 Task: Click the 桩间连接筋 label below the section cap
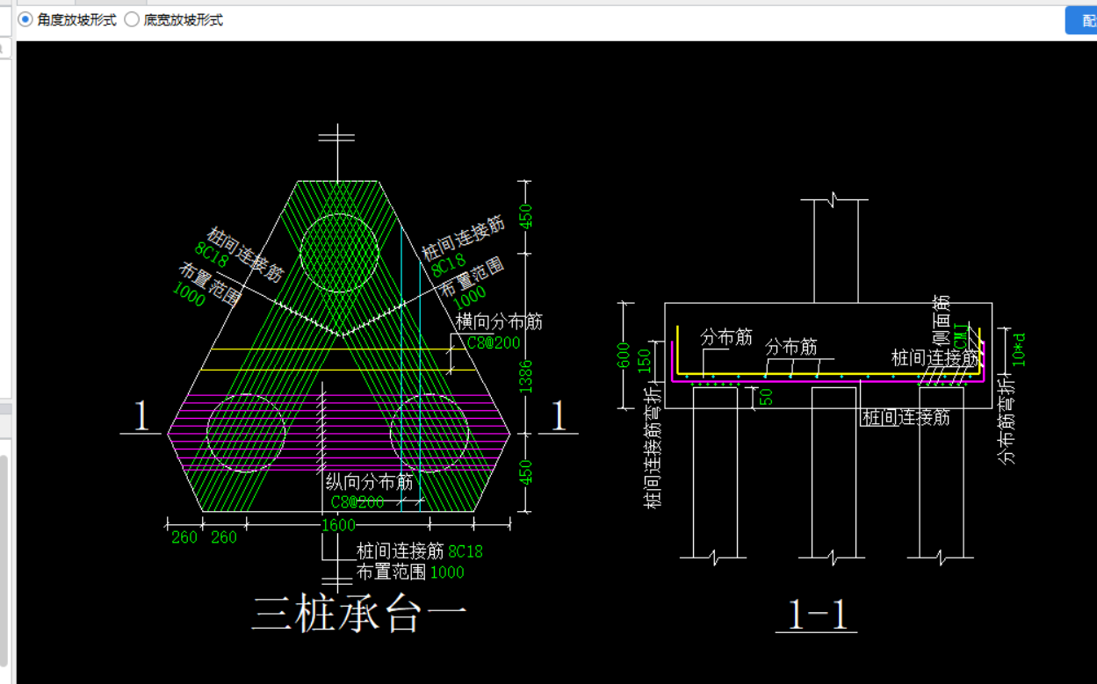tap(906, 417)
